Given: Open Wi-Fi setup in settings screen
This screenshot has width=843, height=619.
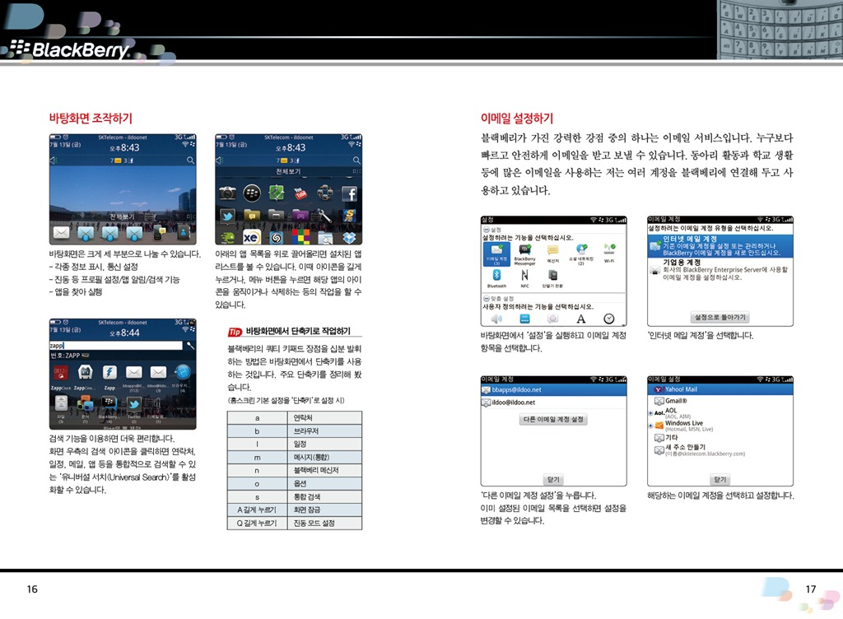Looking at the screenshot, I should [609, 249].
